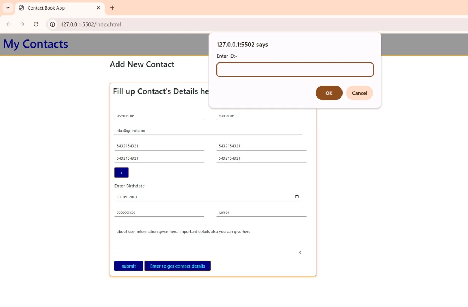Click the My Contacts page heading
This screenshot has height=307, width=468.
click(x=35, y=44)
